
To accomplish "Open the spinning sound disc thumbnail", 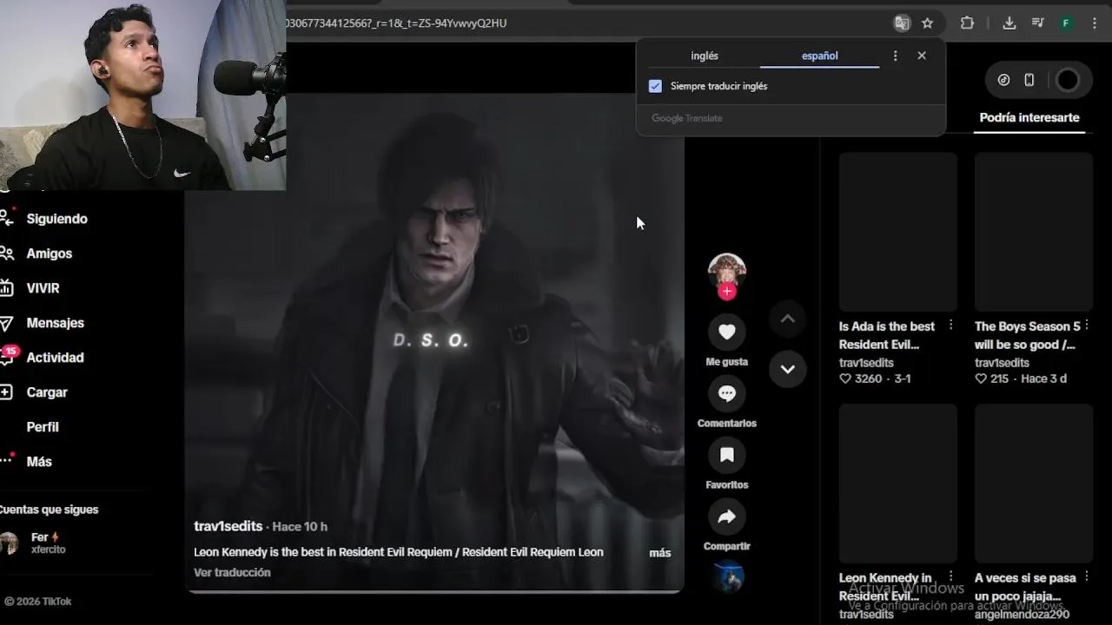I will coord(728,577).
